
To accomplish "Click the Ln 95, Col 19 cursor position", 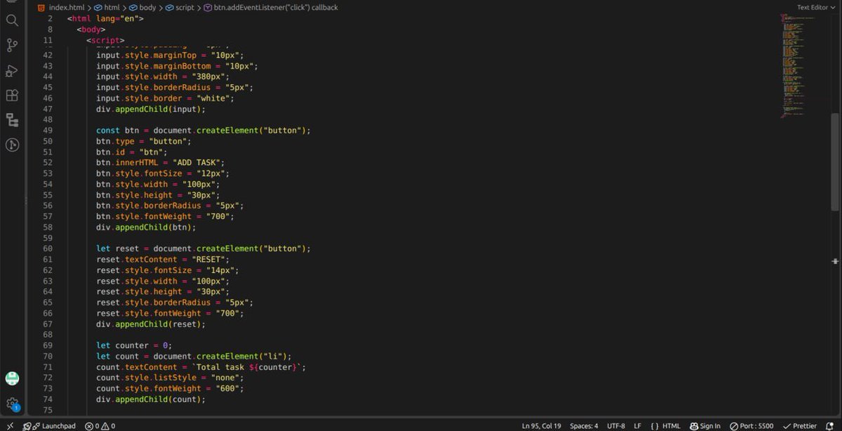I will coord(541,426).
